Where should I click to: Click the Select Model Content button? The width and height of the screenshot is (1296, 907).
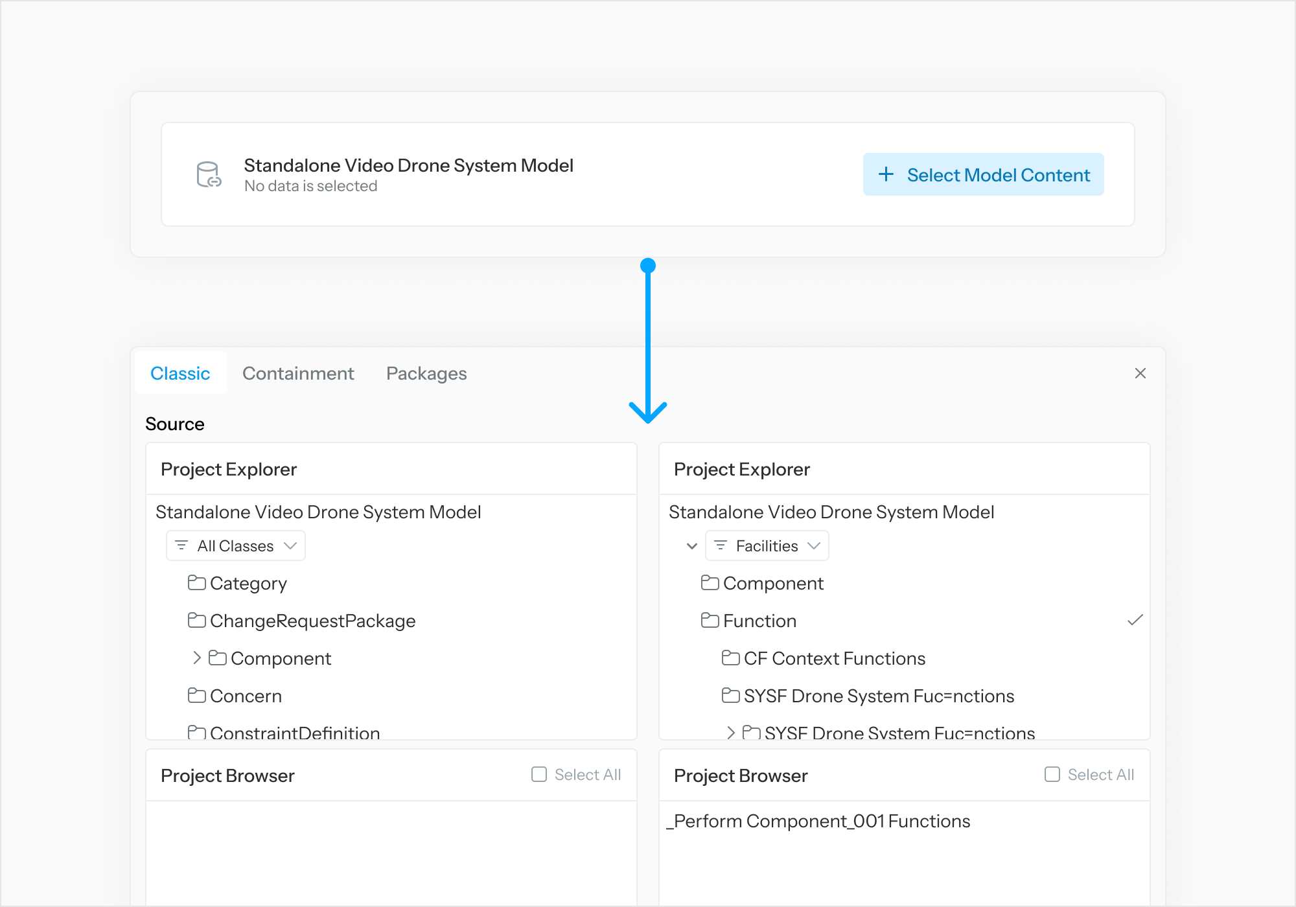(x=983, y=175)
